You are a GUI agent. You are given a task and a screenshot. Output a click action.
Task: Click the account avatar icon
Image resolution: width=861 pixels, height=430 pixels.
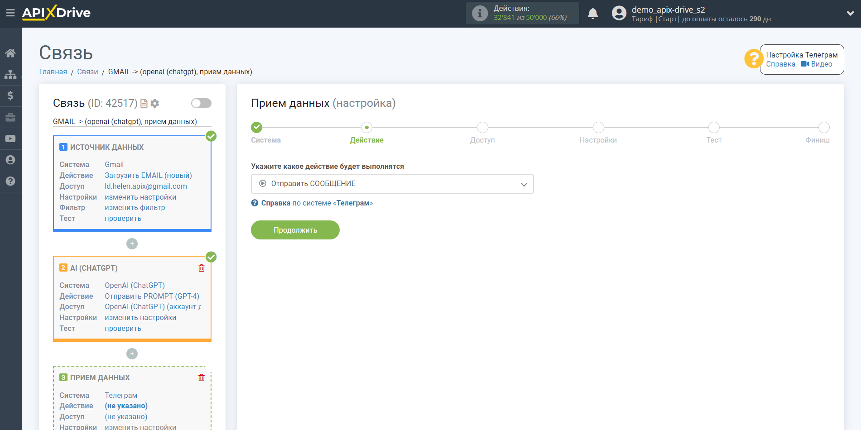[619, 13]
